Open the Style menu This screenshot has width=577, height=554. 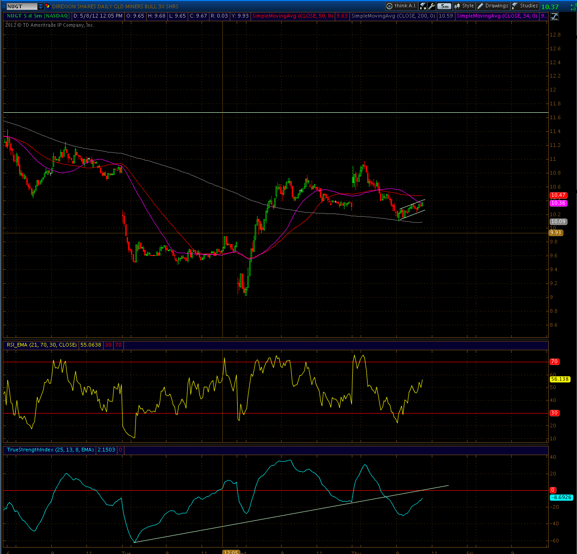click(x=464, y=6)
